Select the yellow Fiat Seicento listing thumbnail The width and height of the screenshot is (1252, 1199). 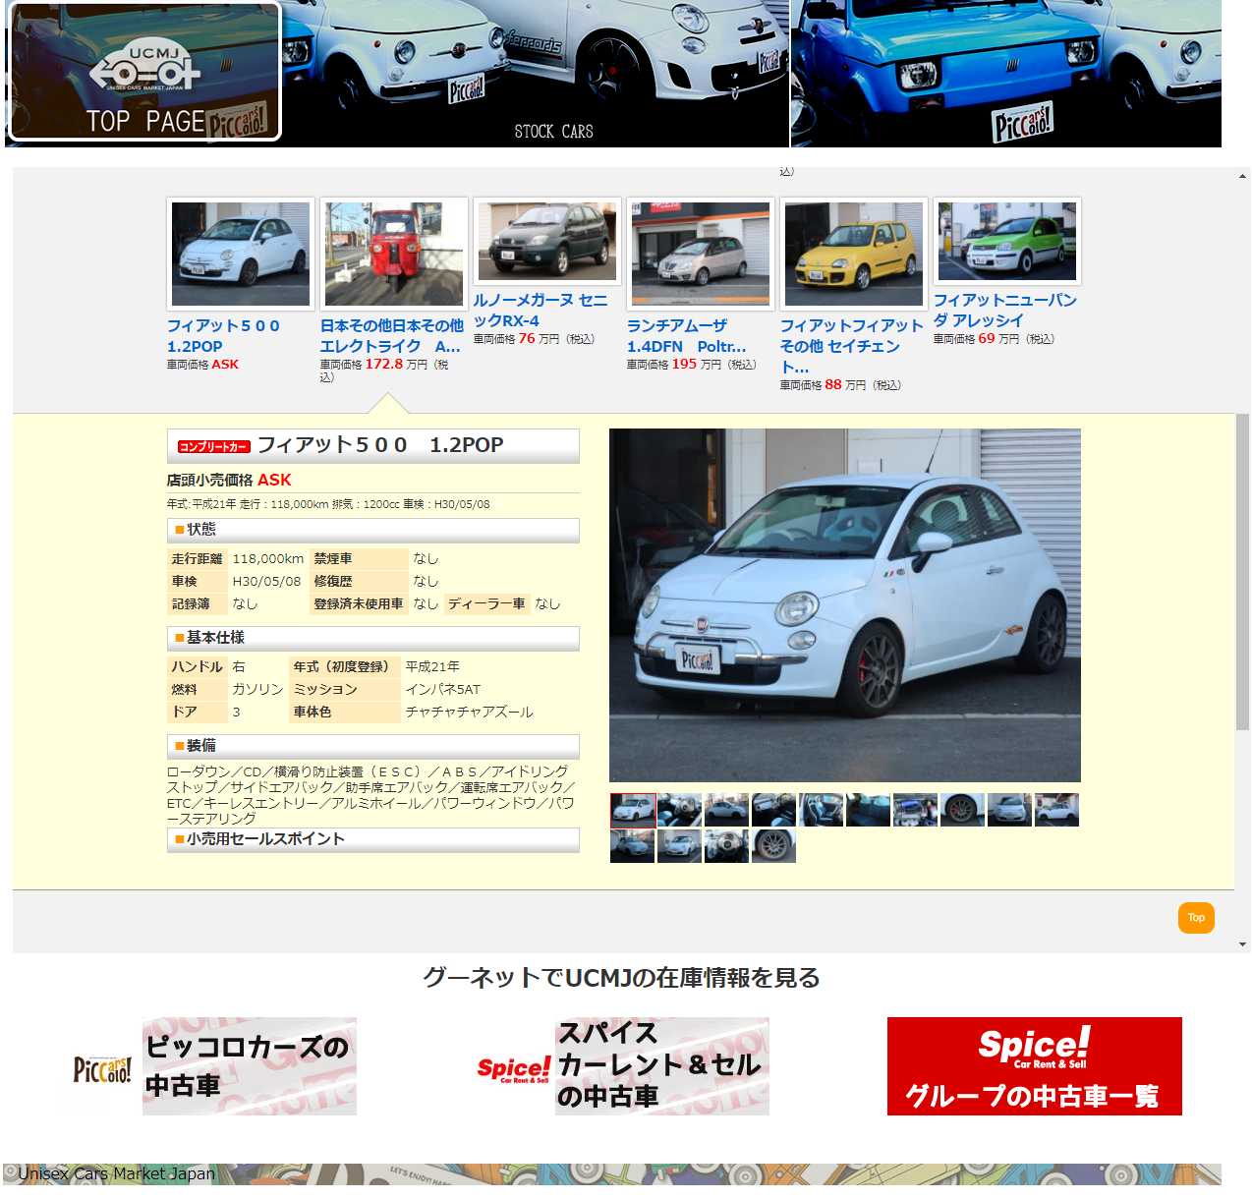point(854,254)
